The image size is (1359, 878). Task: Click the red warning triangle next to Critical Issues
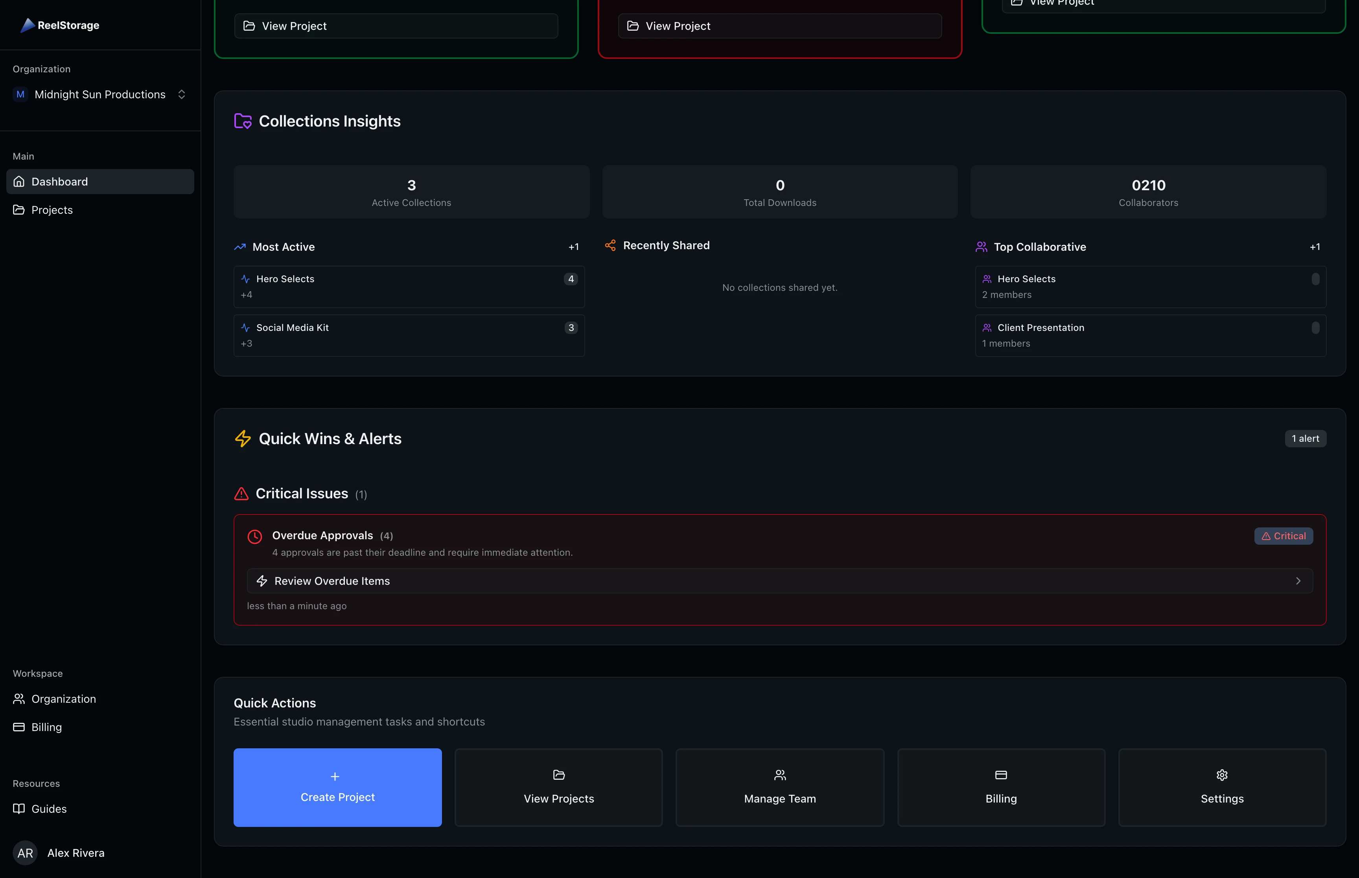[241, 494]
